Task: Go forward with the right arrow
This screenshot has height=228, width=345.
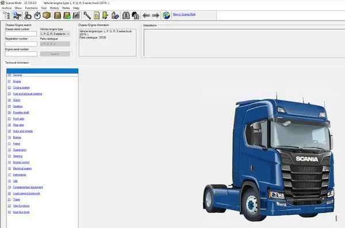Action: 155,16
